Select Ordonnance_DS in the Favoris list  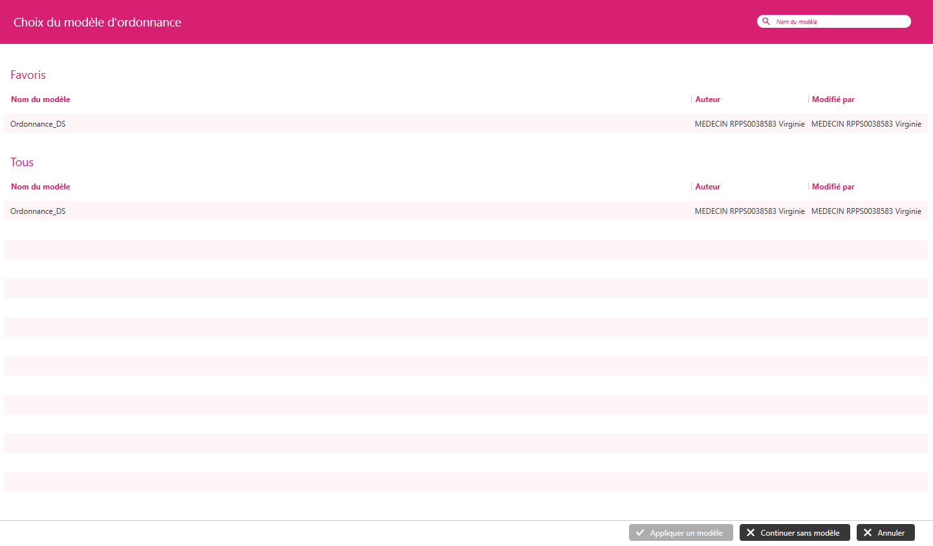click(38, 124)
